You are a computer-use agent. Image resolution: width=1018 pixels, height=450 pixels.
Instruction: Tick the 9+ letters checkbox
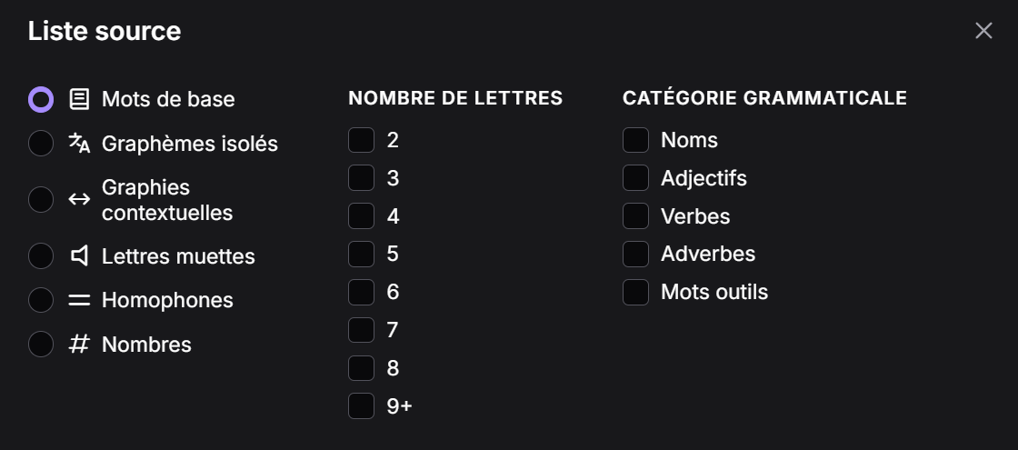(362, 405)
